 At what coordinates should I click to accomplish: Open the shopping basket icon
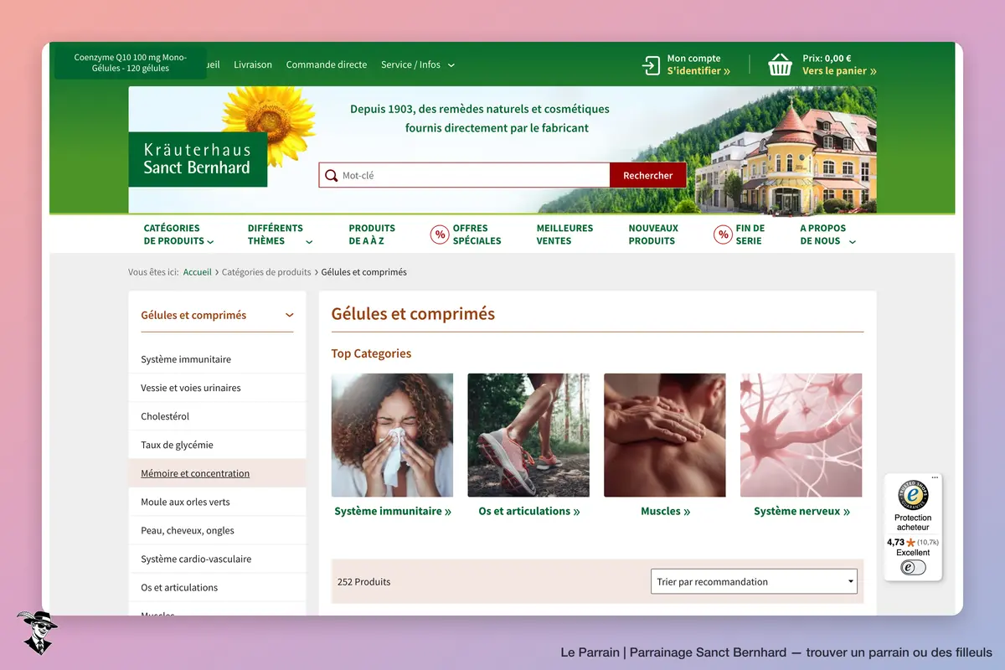pyautogui.click(x=781, y=64)
